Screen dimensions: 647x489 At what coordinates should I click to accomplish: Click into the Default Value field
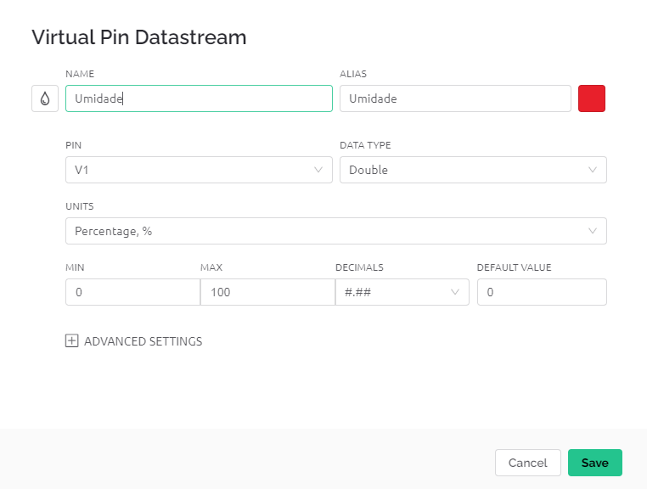(542, 292)
